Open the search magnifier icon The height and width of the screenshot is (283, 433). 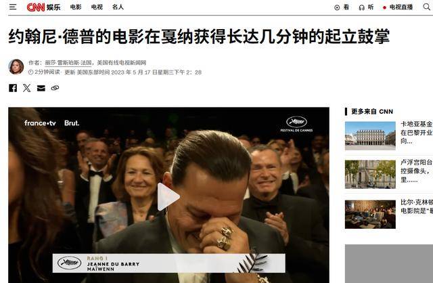pos(427,7)
